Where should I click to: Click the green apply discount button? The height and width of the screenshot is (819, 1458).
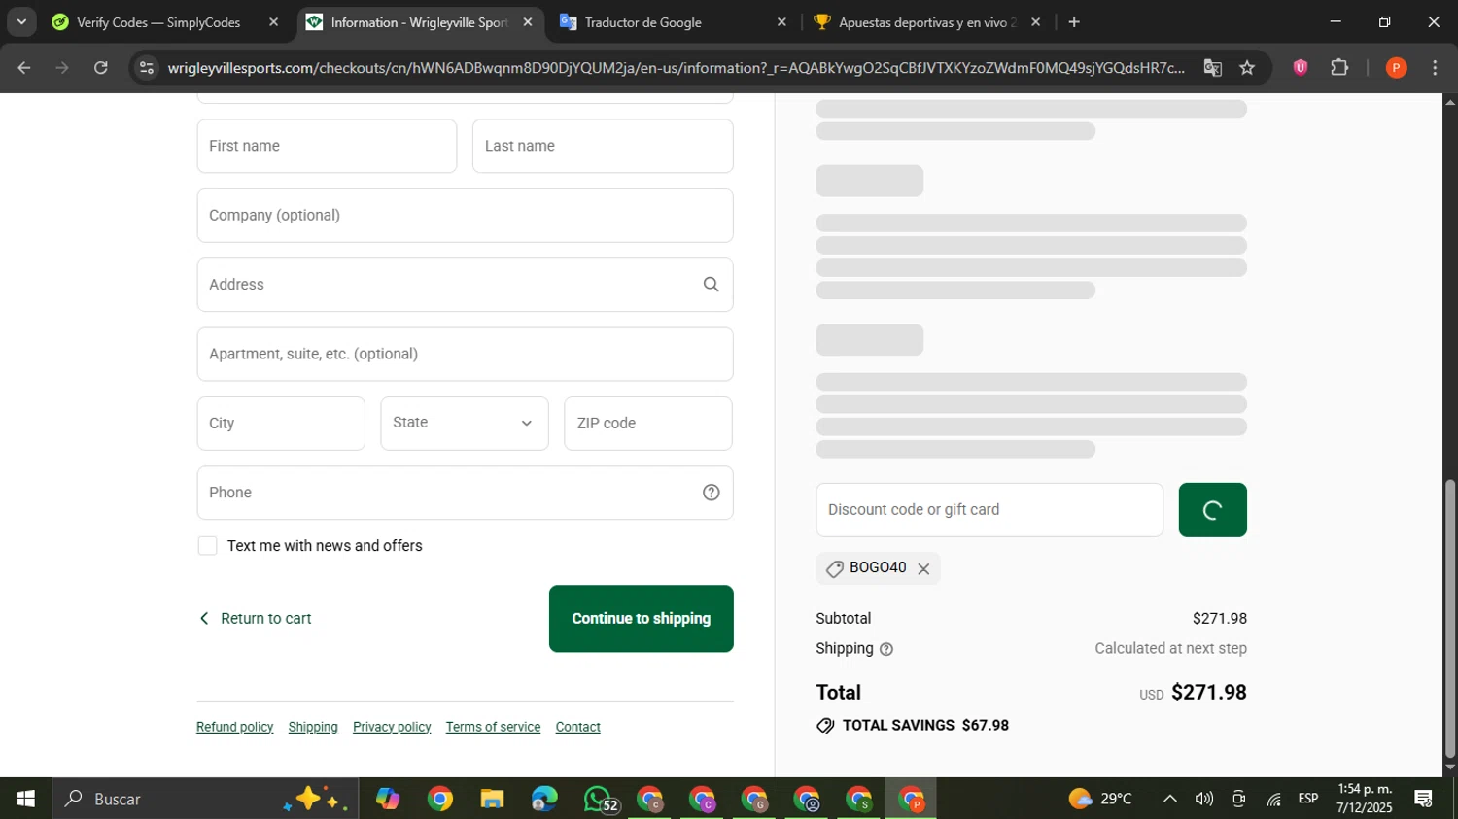pyautogui.click(x=1212, y=510)
